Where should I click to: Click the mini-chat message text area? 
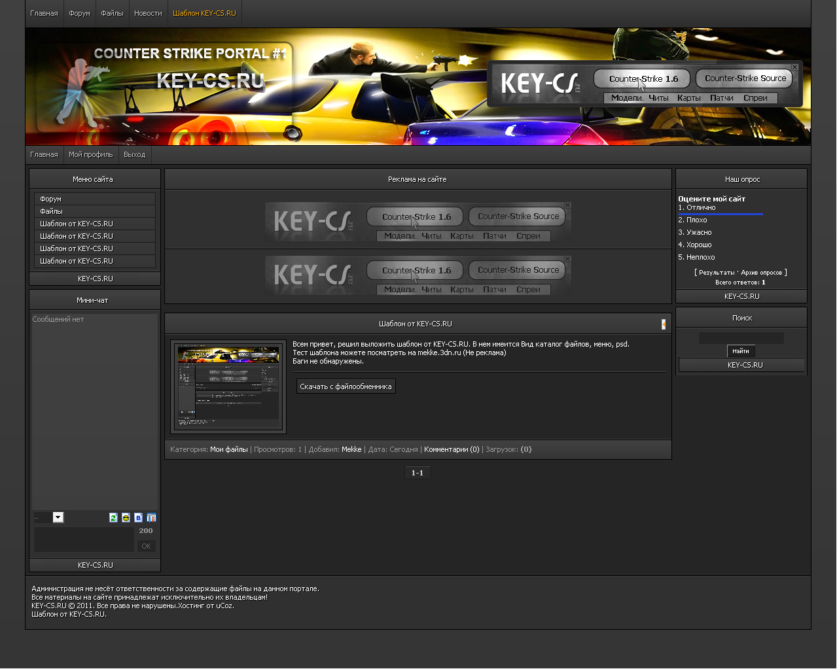coord(84,540)
